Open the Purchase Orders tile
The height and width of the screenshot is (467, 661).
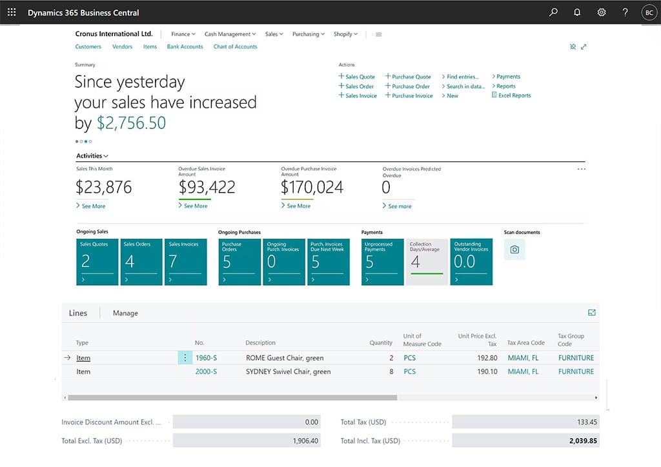[x=239, y=262]
